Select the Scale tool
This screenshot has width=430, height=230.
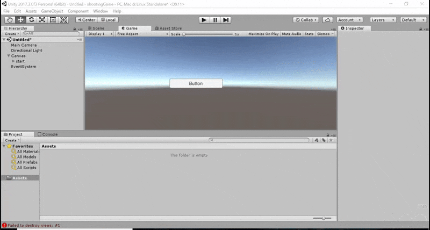pyautogui.click(x=42, y=20)
